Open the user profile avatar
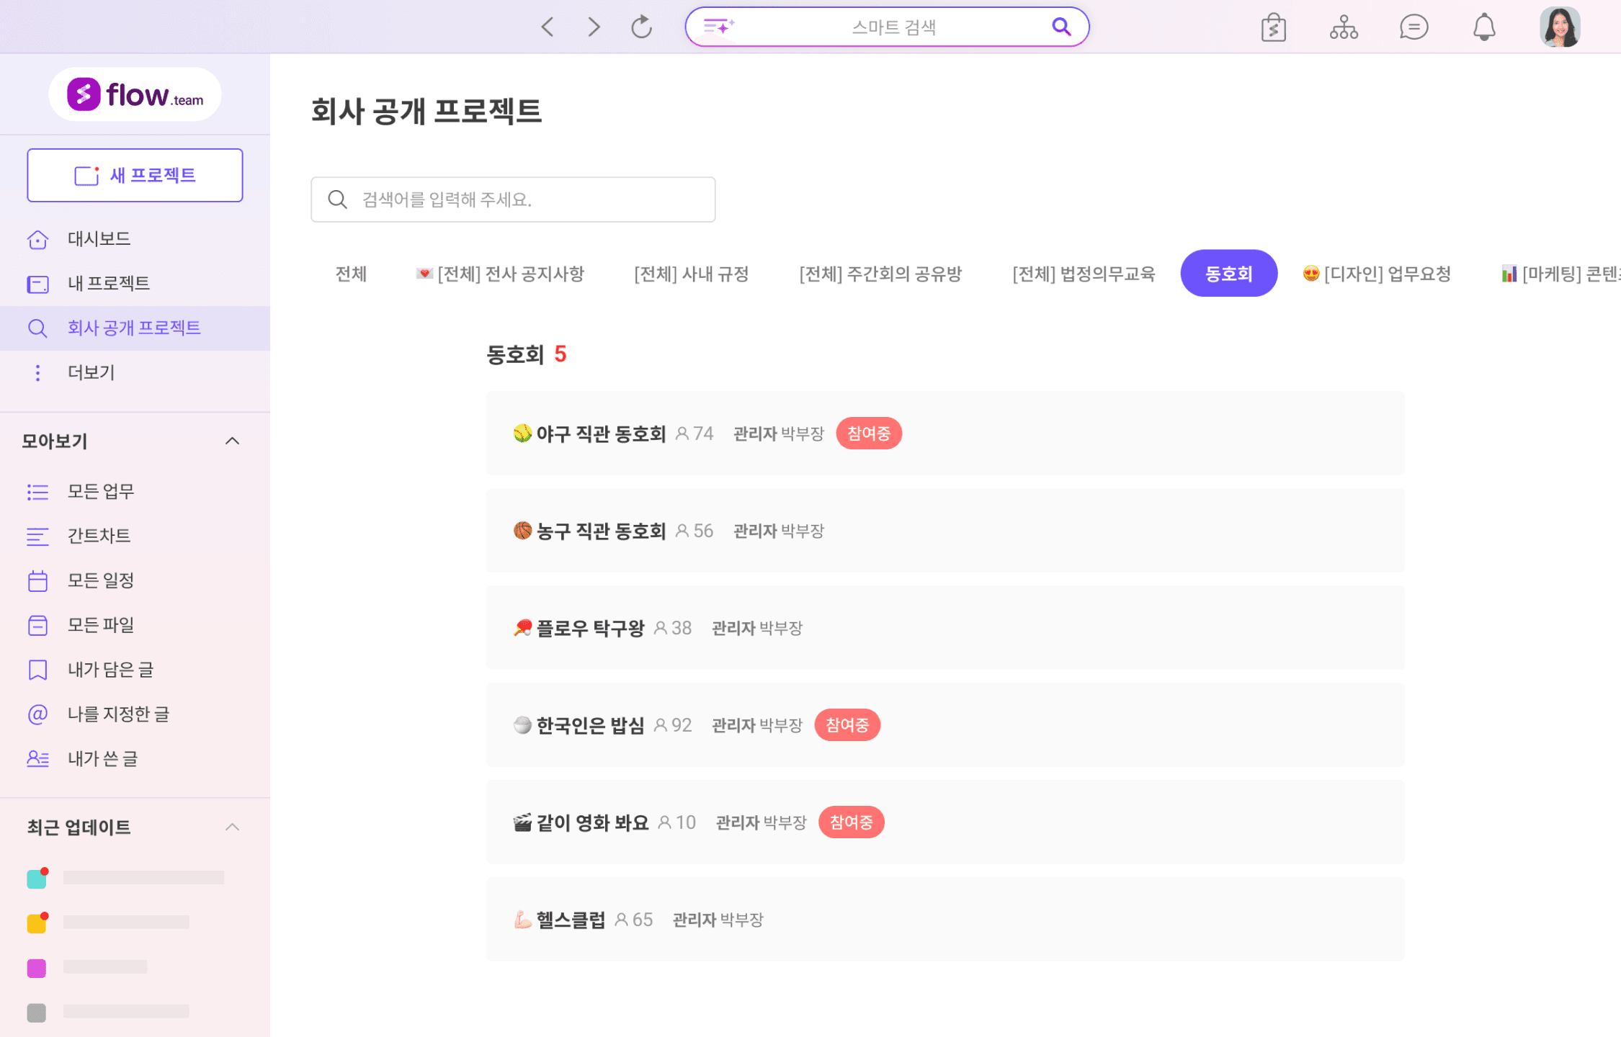This screenshot has height=1037, width=1621. point(1560,27)
